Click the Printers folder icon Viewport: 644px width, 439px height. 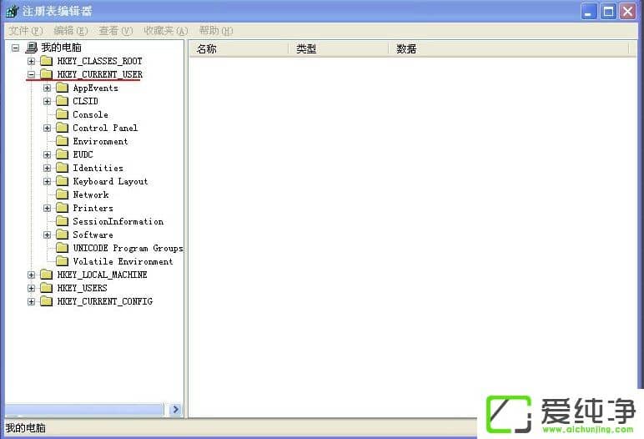point(62,208)
